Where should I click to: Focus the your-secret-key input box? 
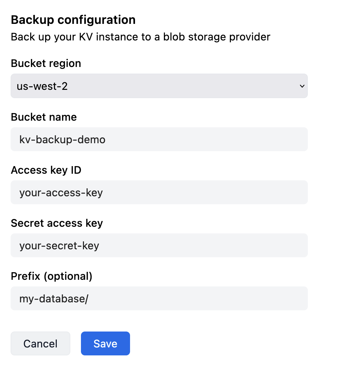point(159,245)
